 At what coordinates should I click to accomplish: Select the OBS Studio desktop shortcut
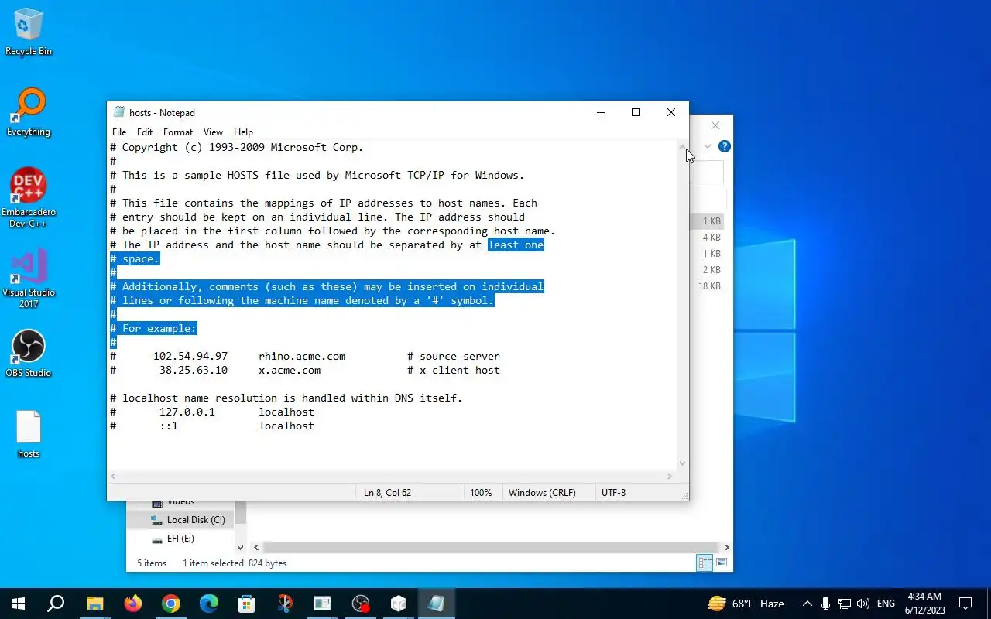point(29,354)
